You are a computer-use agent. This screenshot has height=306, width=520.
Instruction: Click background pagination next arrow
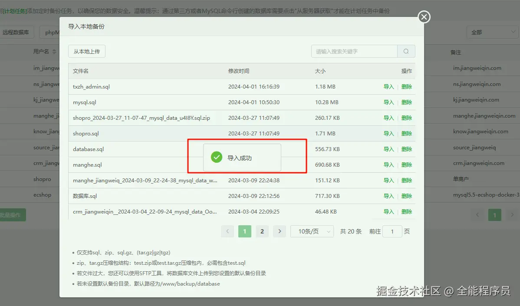tap(512, 215)
